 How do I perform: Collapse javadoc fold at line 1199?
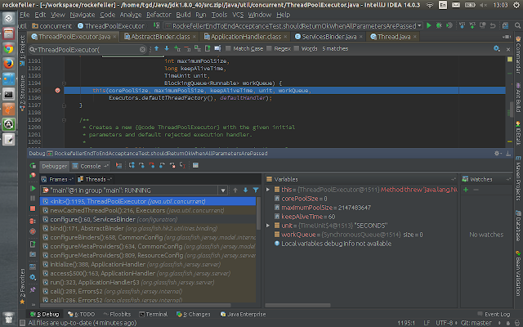pyautogui.click(x=64, y=120)
